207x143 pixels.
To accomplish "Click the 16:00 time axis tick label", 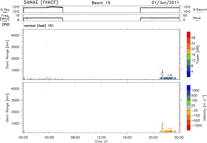I will click(x=127, y=138).
